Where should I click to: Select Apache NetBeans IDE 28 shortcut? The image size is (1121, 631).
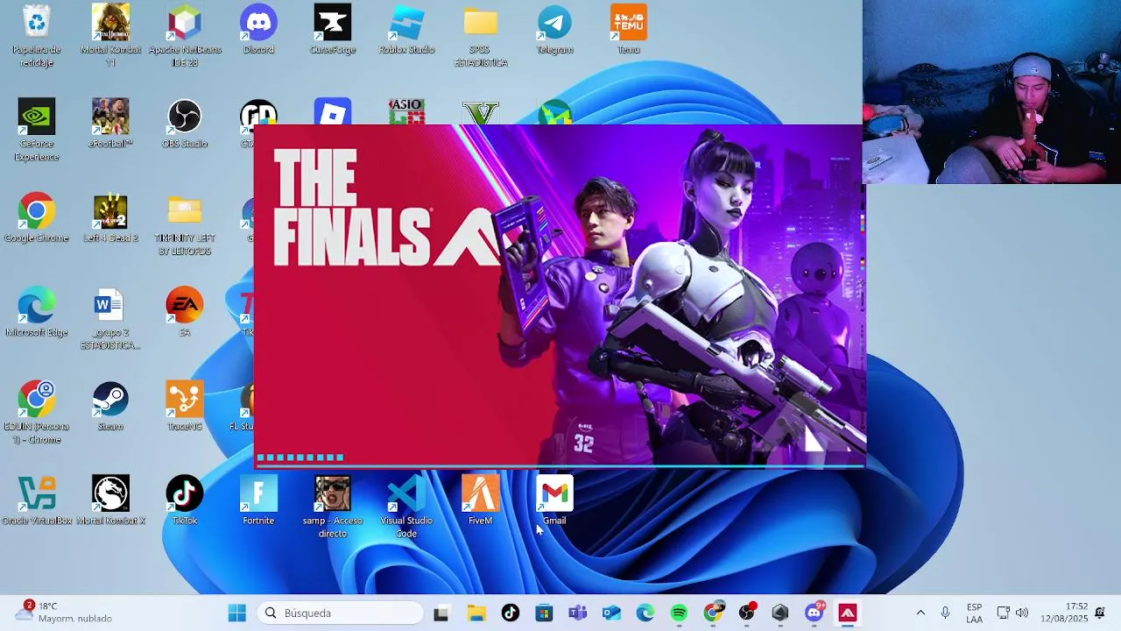[185, 36]
